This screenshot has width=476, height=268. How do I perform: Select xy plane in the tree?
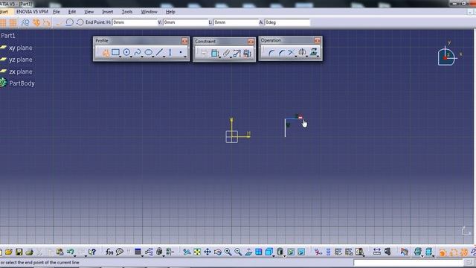(20, 48)
